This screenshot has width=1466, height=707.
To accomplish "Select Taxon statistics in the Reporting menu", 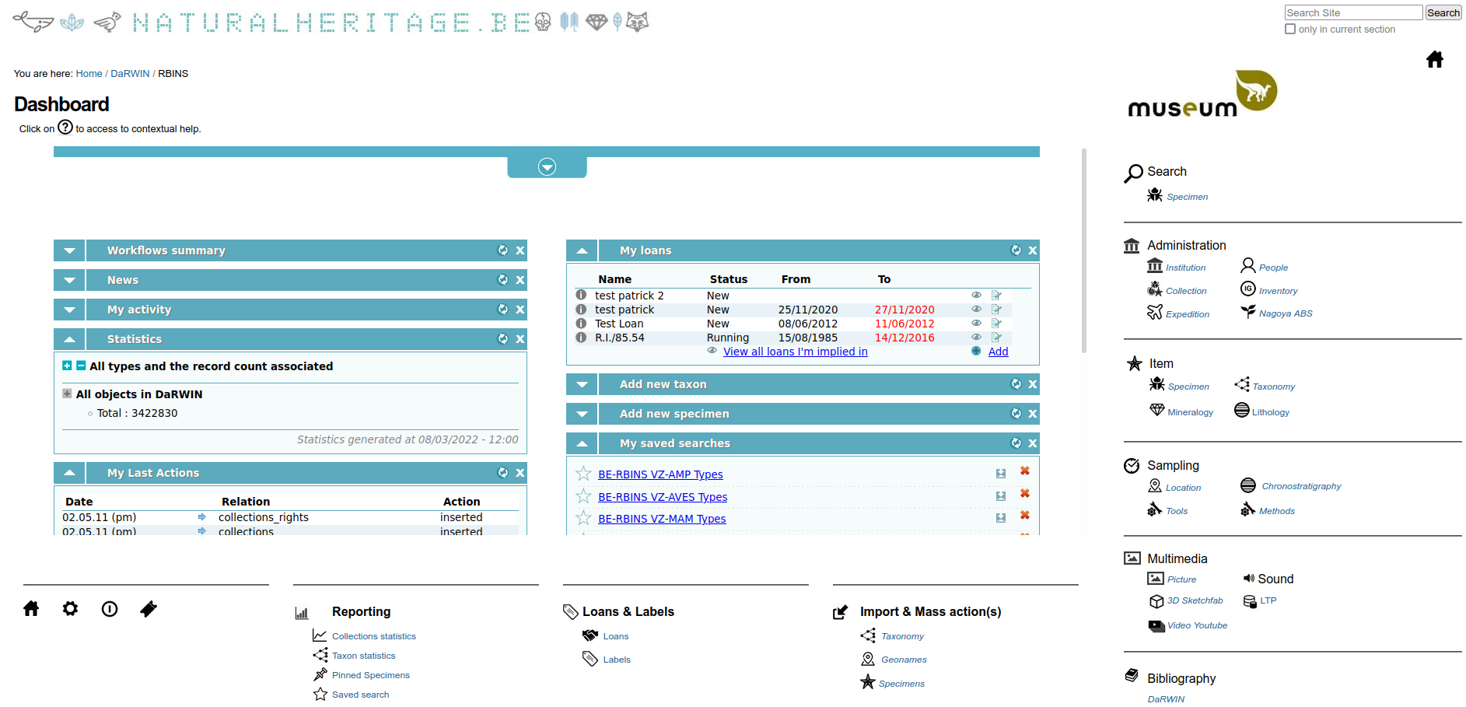I will (363, 655).
